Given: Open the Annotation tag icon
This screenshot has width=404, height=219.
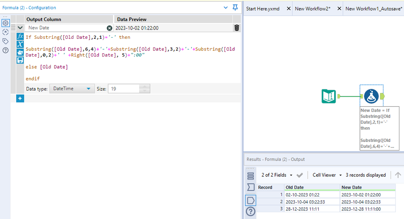Looking at the screenshot, I should 5,41.
